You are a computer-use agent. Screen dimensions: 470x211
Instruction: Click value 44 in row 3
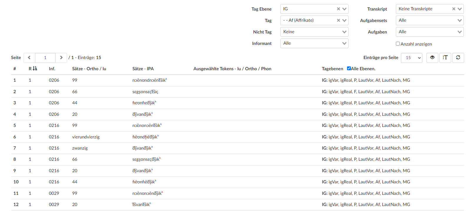75,103
